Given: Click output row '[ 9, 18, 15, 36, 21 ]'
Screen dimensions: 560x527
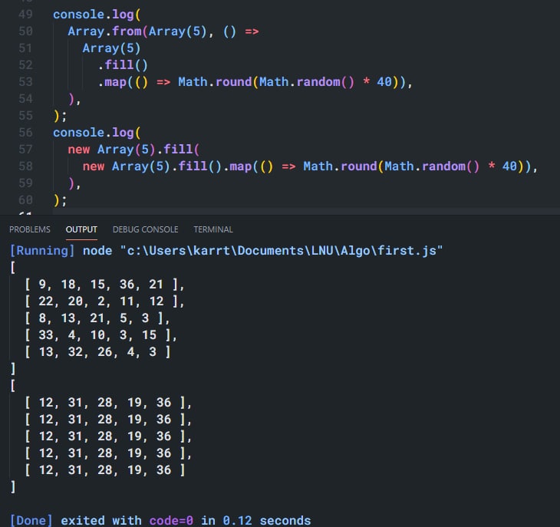Looking at the screenshot, I should tap(104, 284).
